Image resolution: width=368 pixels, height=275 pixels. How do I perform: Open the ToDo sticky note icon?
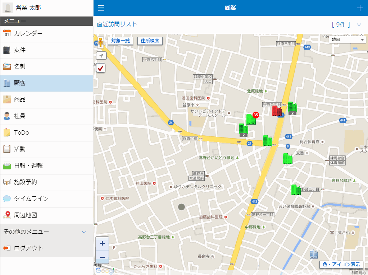7,132
